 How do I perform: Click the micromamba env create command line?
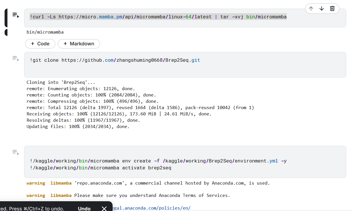158,161
